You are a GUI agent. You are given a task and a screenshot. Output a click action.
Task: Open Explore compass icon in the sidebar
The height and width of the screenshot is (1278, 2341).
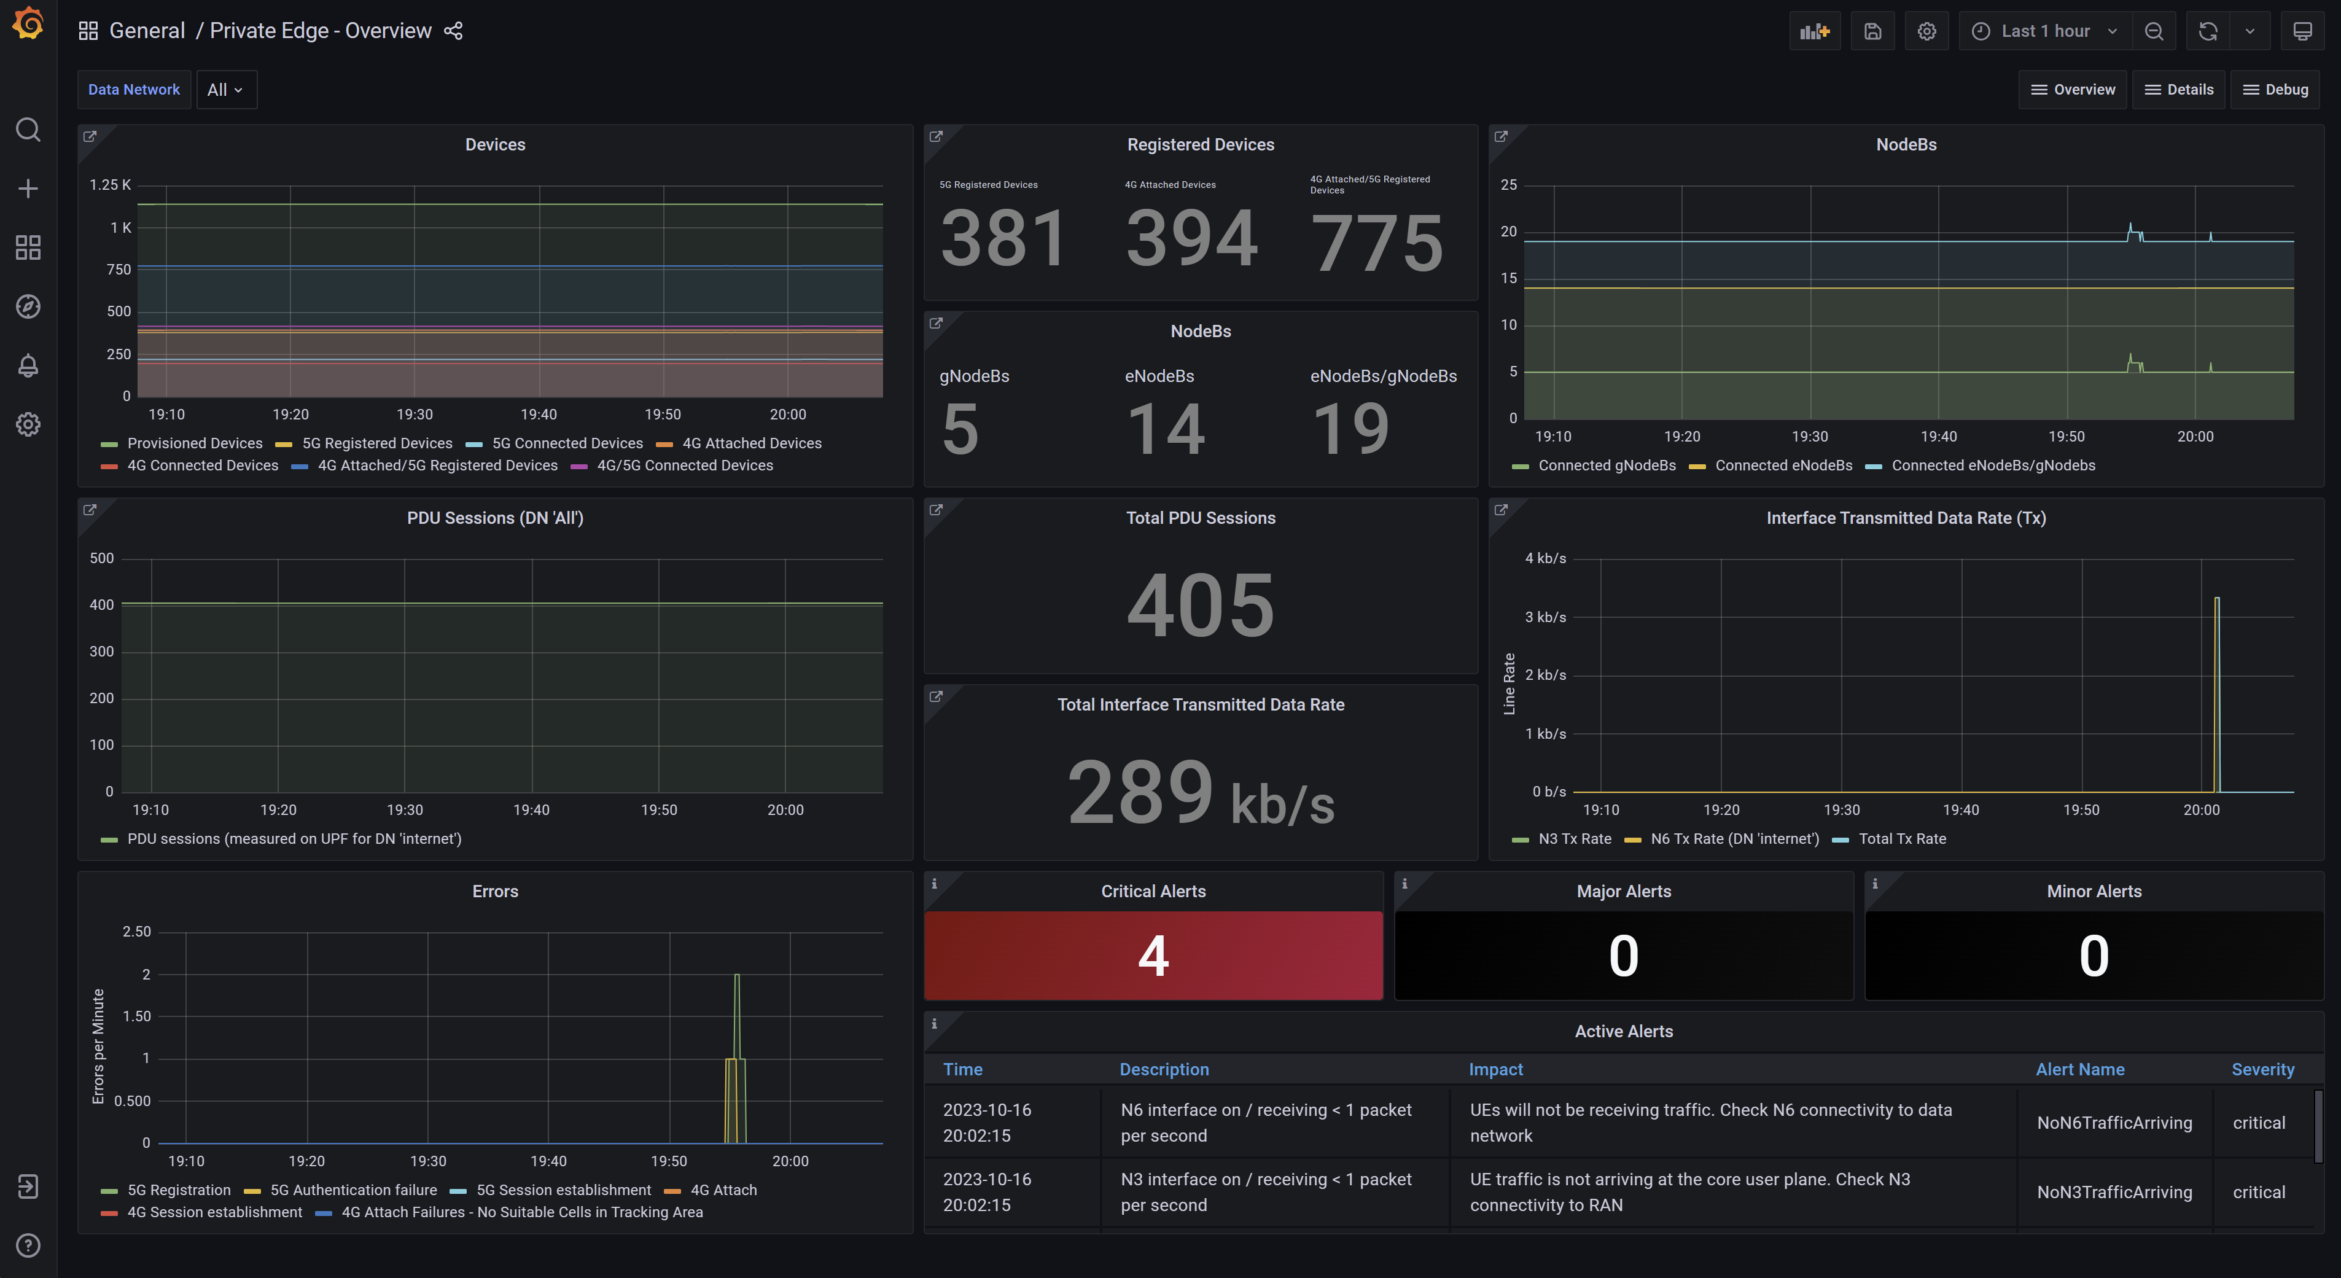tap(28, 306)
